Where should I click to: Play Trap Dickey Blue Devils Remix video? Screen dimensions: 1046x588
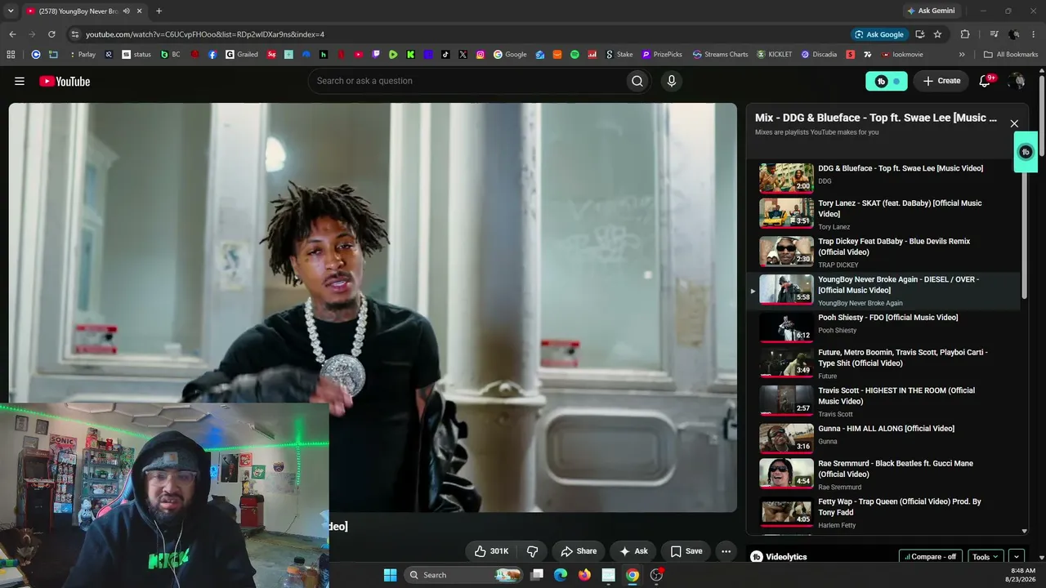(x=885, y=253)
